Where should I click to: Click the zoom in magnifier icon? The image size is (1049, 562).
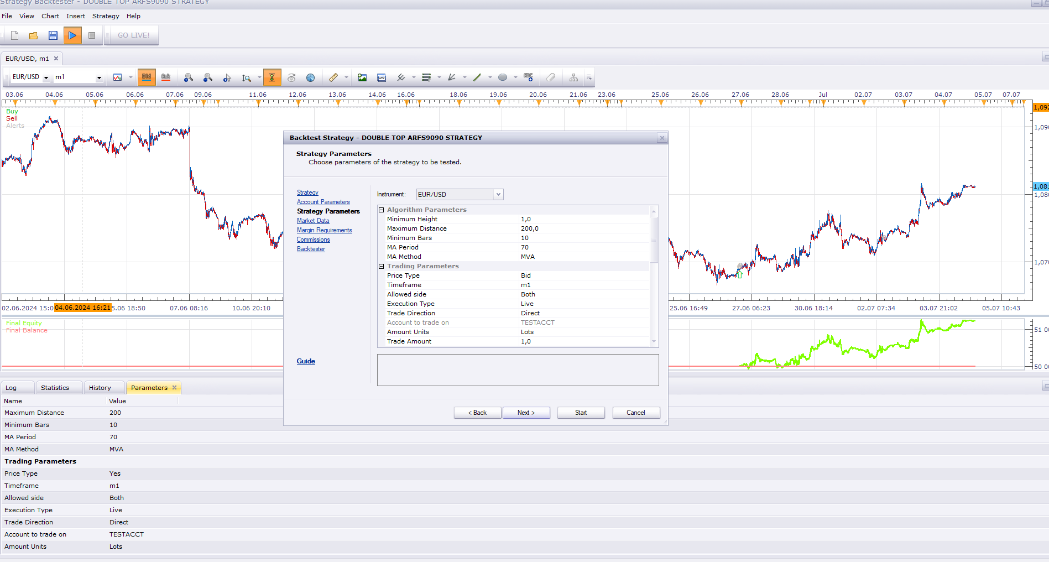click(189, 77)
